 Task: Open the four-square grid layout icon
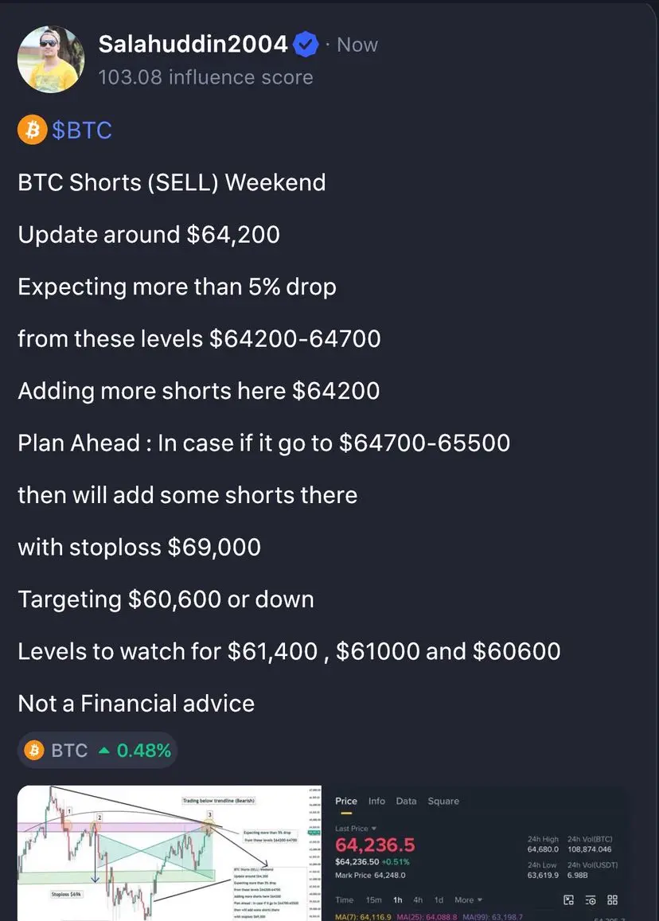point(612,900)
